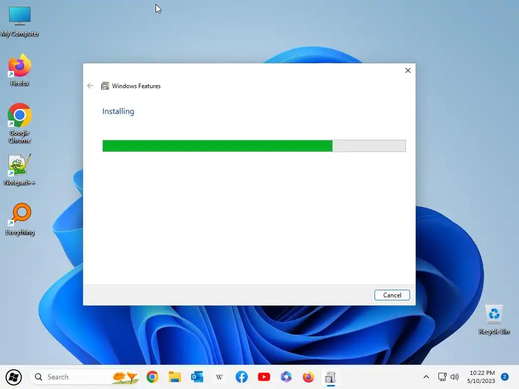Viewport: 519px width, 389px height.
Task: Open network status tray icon
Action: click(x=442, y=377)
